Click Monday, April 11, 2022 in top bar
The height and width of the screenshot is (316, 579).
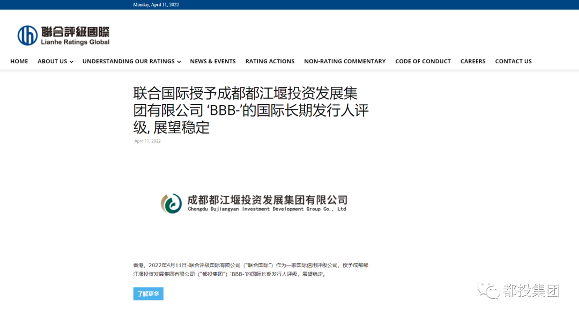(155, 4)
